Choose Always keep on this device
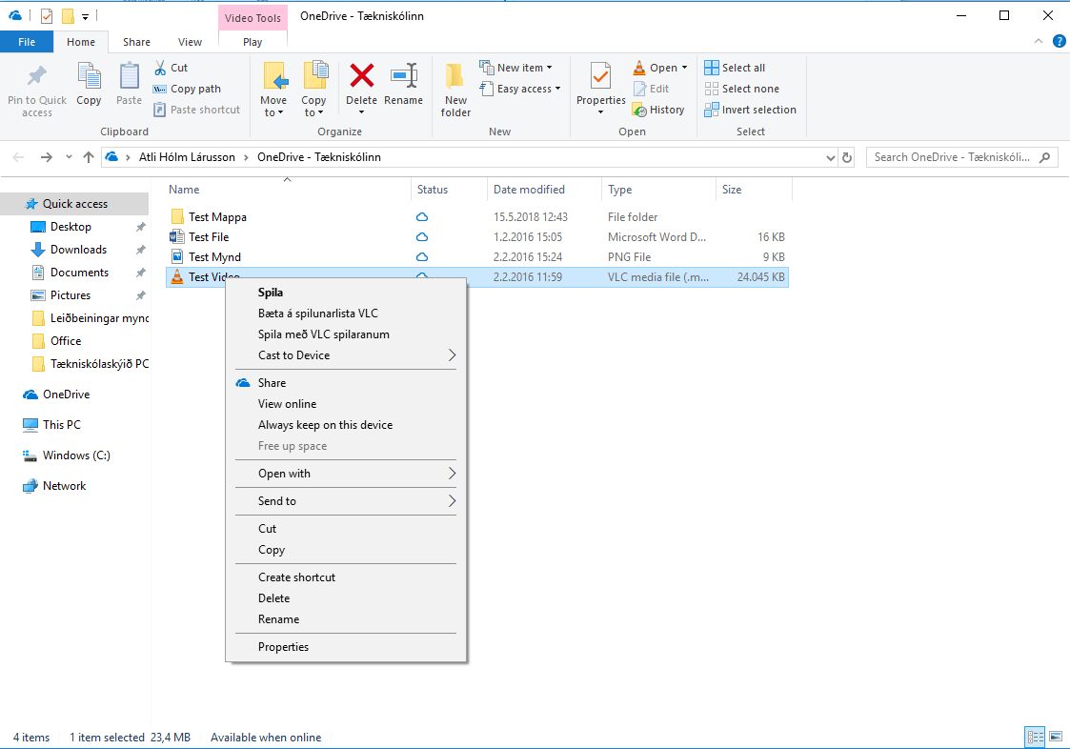This screenshot has height=749, width=1070. pyautogui.click(x=325, y=425)
